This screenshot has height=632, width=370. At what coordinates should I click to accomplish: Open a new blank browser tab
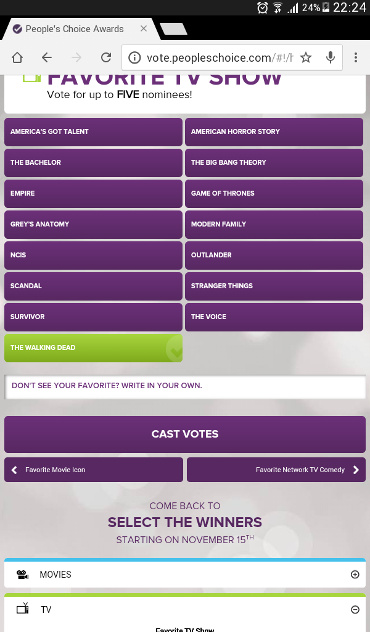pos(173,29)
